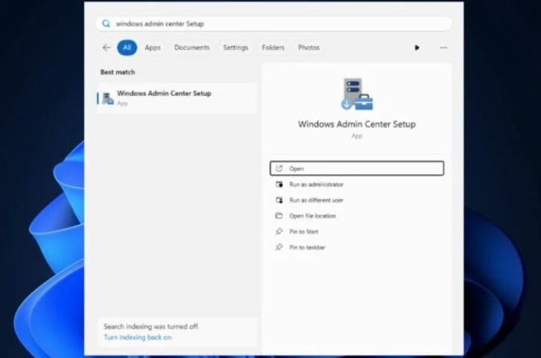Screen dimensions: 541x358
Task: Choose Run as different user
Action: coord(357,200)
